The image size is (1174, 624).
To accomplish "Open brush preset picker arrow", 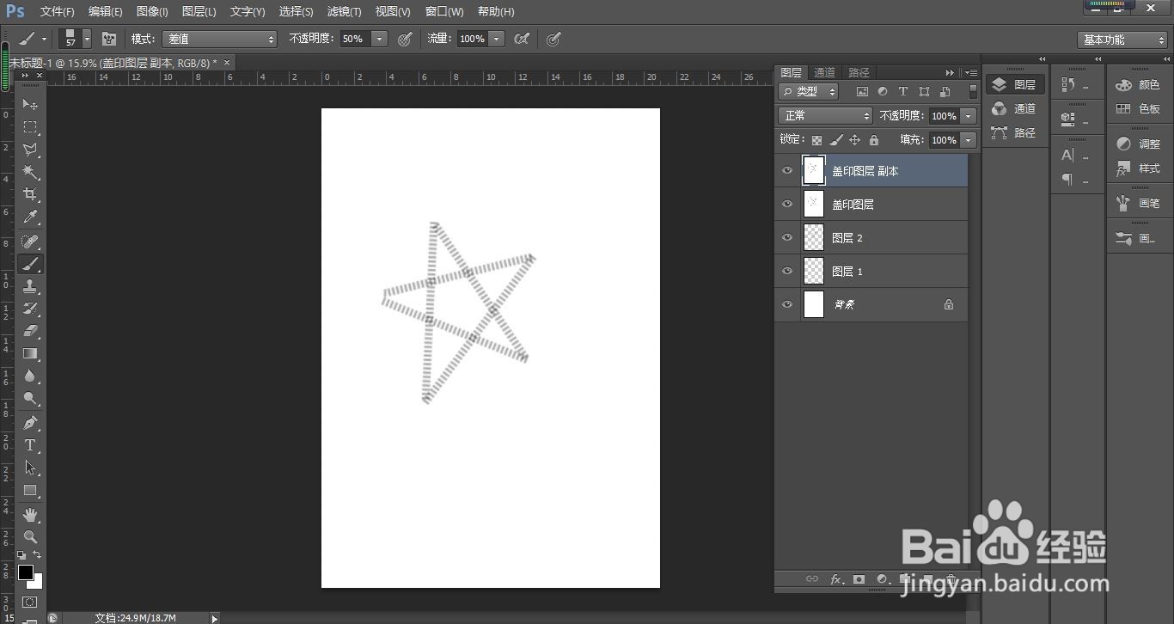I will pos(87,39).
